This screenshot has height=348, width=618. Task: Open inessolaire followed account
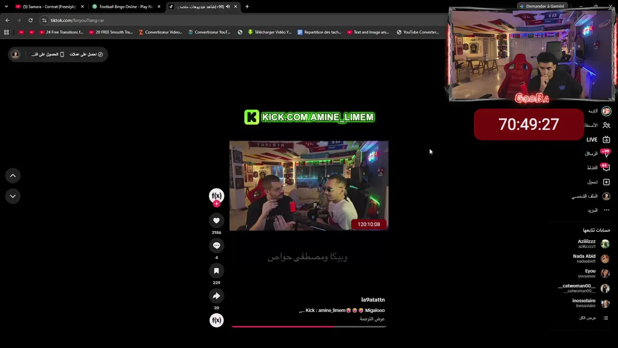click(x=591, y=303)
